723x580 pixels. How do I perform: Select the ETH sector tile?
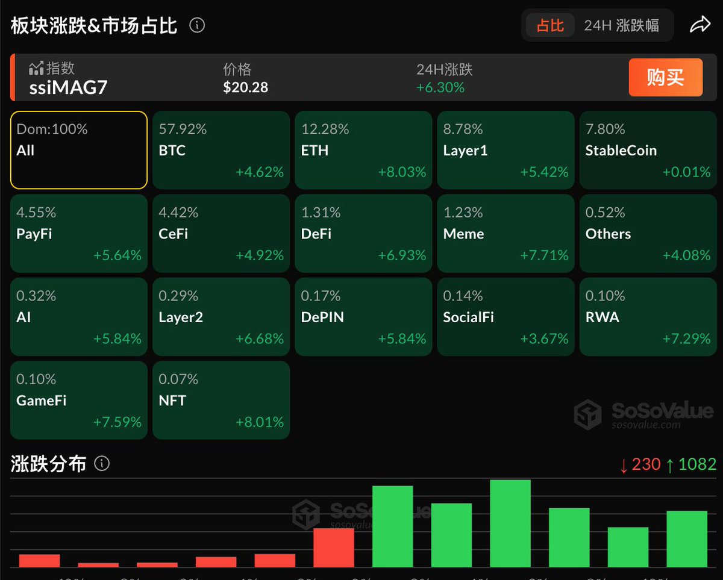click(x=363, y=149)
